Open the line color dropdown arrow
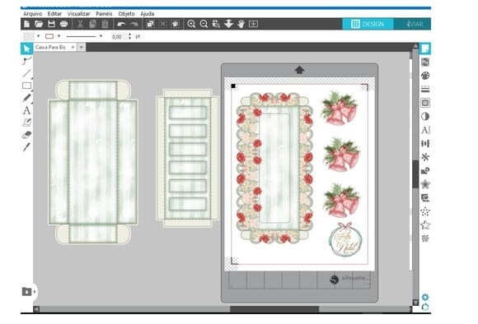Image resolution: width=478 pixels, height=324 pixels. tap(59, 36)
